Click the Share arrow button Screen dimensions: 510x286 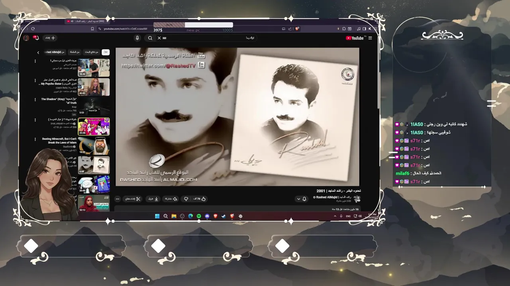(171, 199)
